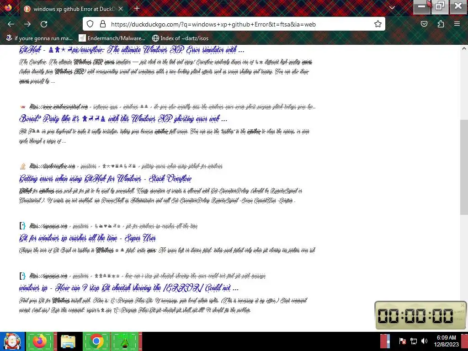This screenshot has height=351, width=468.
Task: Open the network tray icon
Action: tap(413, 341)
